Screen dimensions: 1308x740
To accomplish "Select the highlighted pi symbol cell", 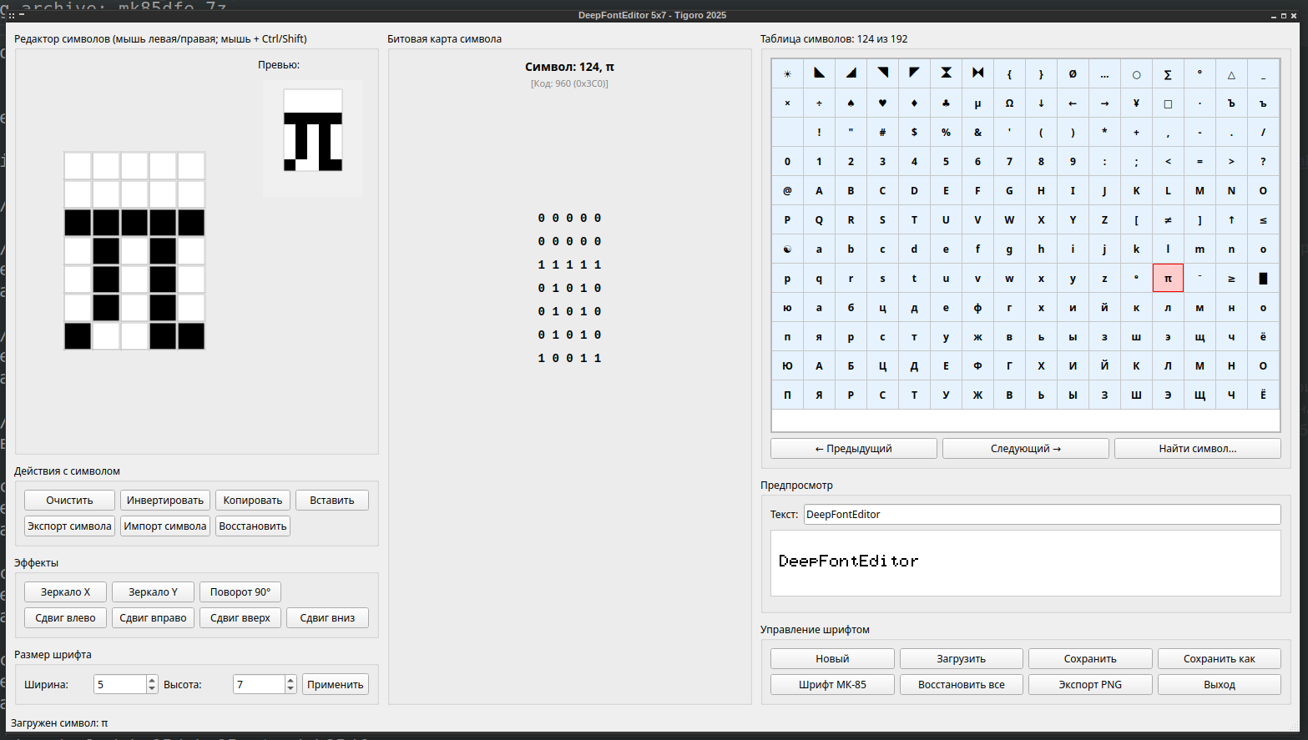I will point(1168,279).
